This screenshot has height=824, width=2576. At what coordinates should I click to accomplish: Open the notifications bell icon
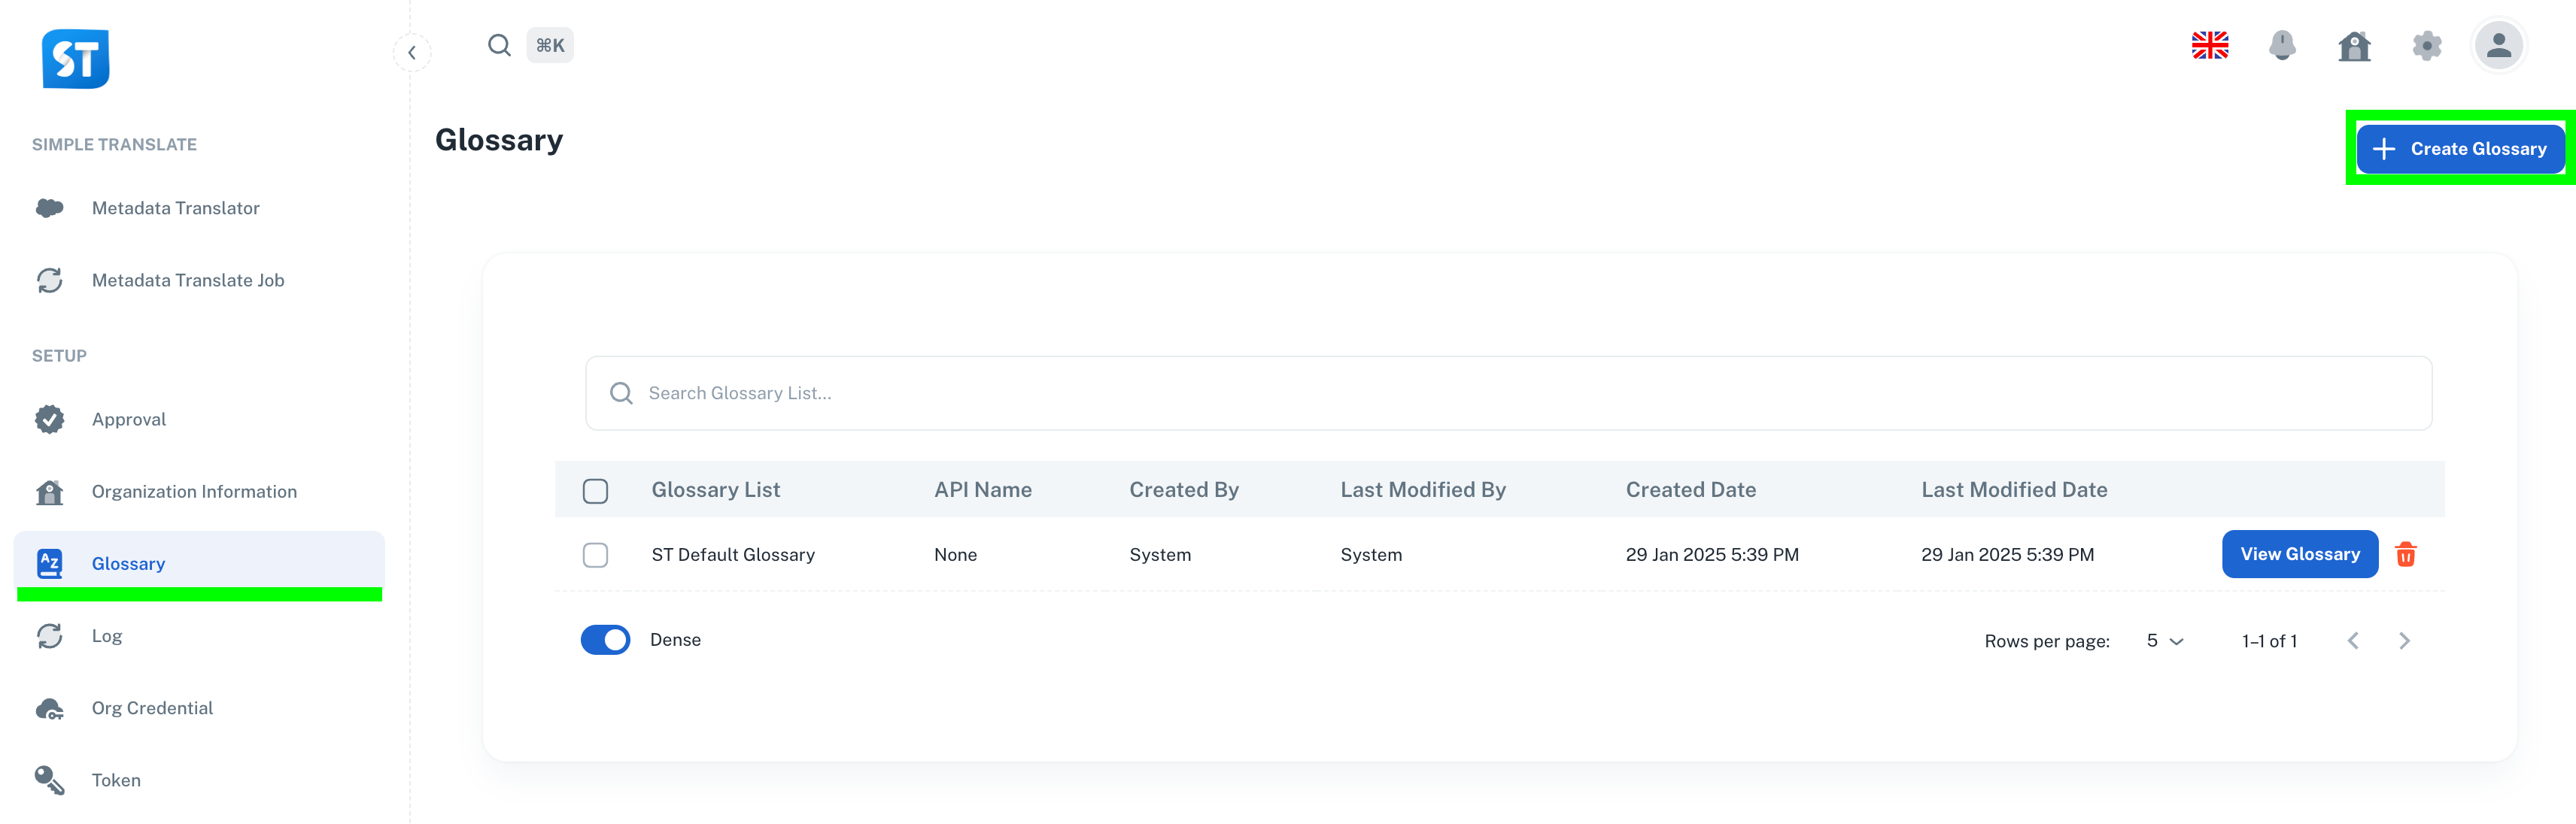[2281, 46]
